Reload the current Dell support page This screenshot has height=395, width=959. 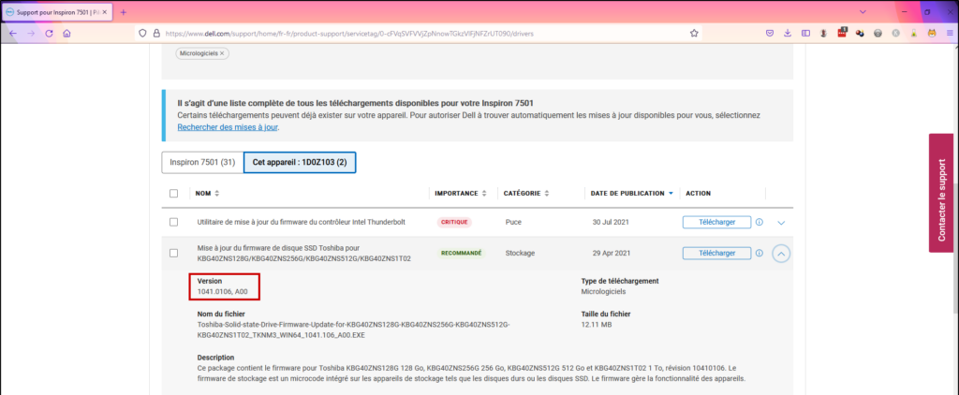tap(49, 34)
